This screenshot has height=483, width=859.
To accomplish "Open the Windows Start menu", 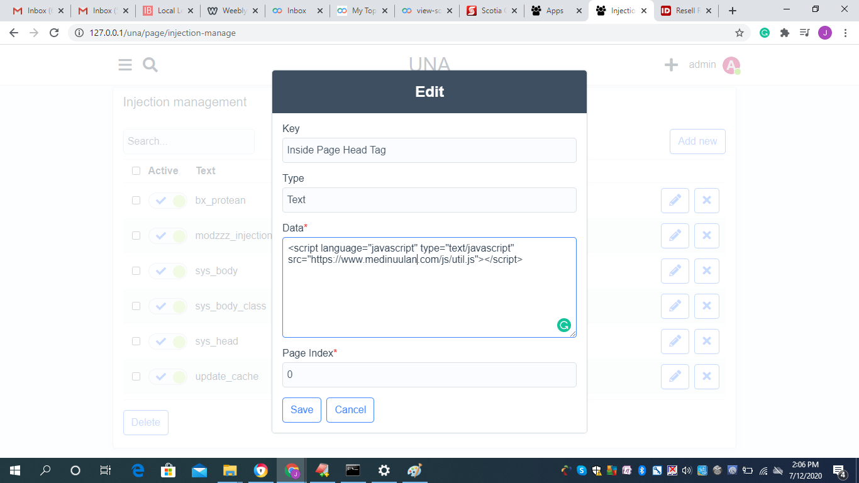I will 14,470.
